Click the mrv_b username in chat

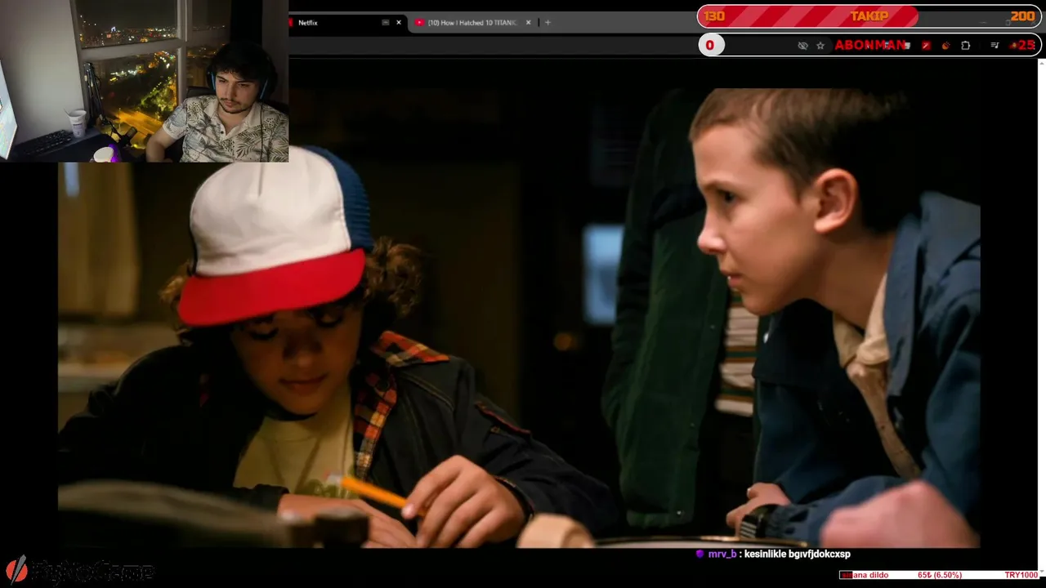pos(722,555)
